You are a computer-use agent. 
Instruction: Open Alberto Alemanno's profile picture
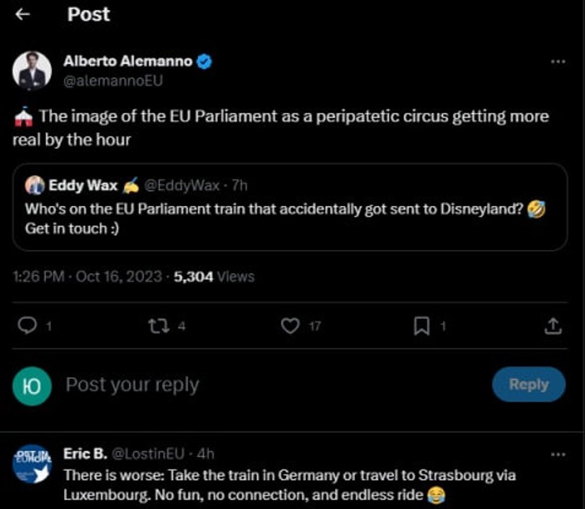pyautogui.click(x=32, y=71)
